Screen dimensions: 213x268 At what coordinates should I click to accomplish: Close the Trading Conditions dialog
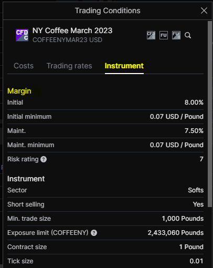204,11
